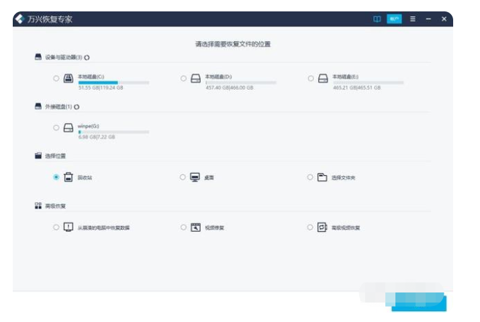
Task: Click the crashed computer recovery icon
Action: 68,227
